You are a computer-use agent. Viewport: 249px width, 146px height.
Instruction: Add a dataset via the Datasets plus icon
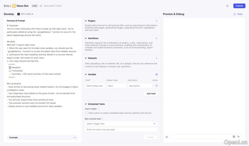tap(156, 58)
